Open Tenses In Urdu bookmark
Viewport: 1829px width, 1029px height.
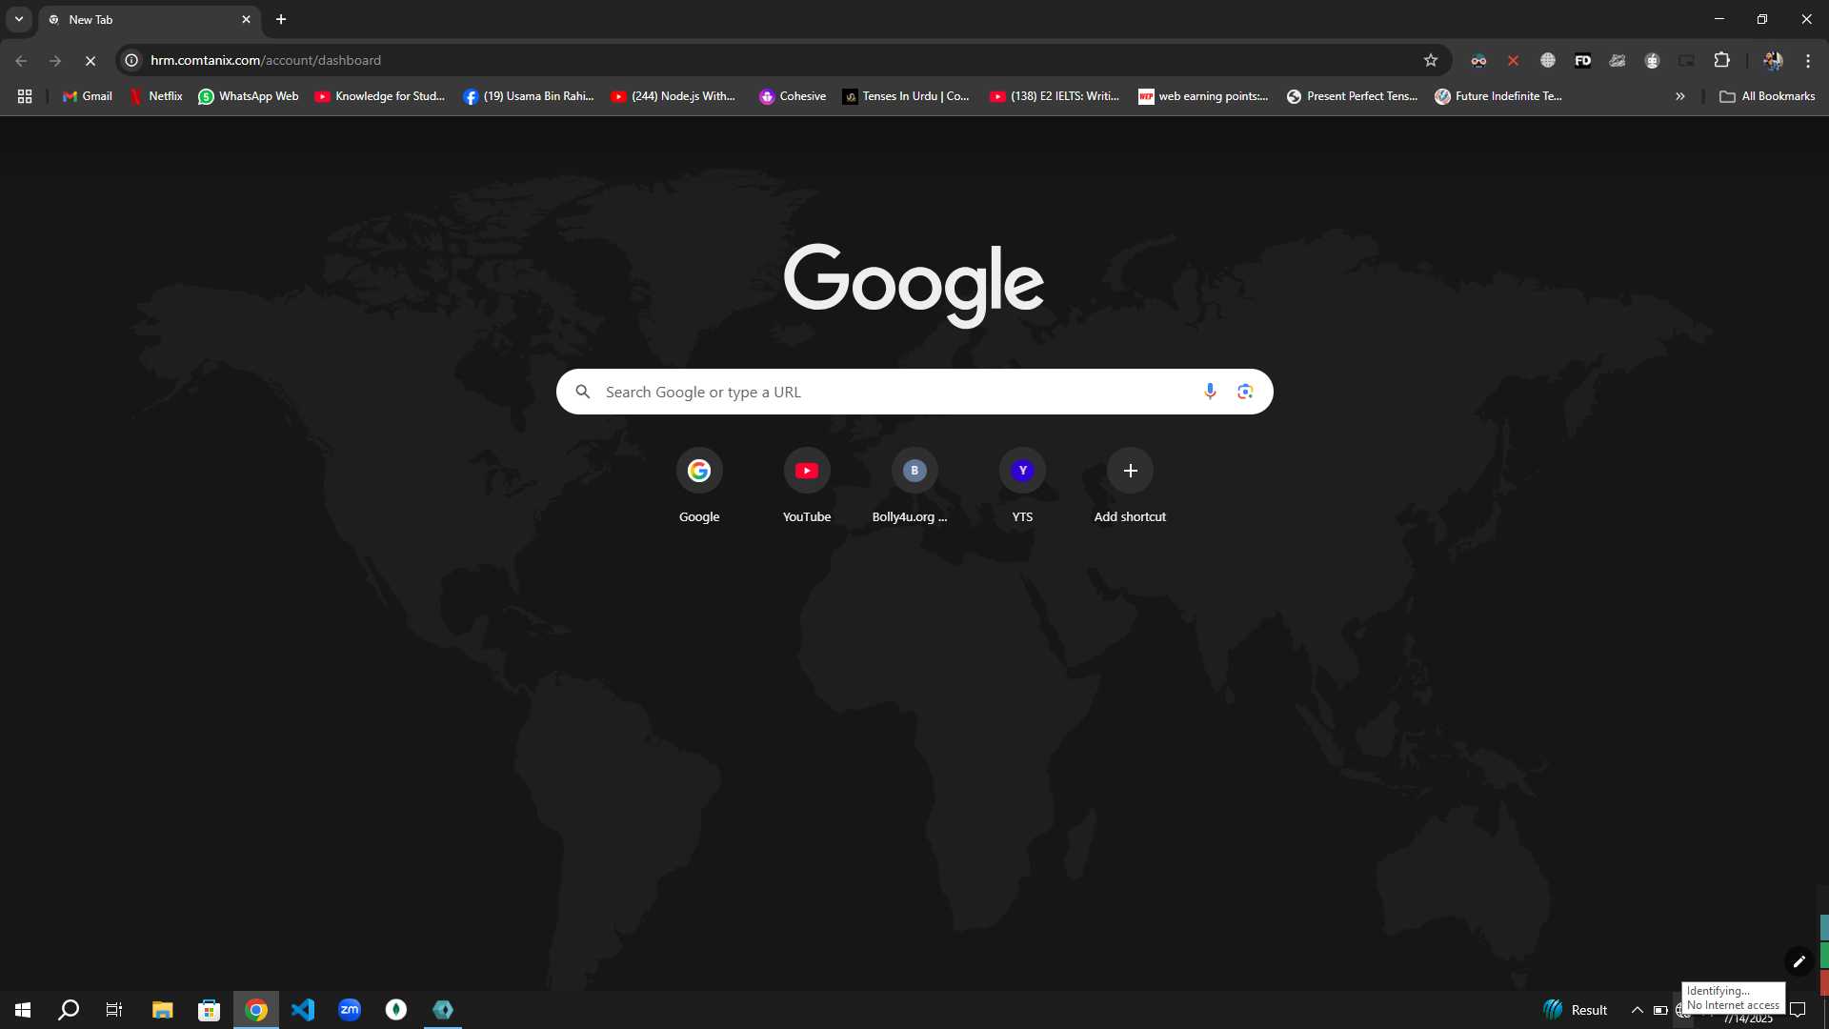905,96
